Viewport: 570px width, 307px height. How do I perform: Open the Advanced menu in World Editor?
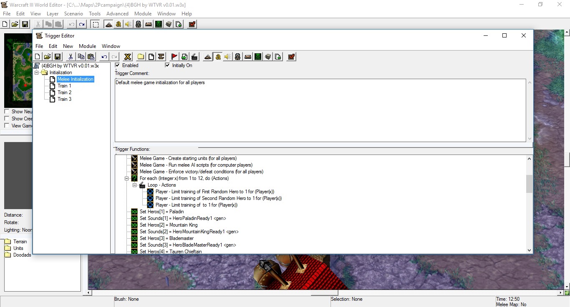[117, 14]
